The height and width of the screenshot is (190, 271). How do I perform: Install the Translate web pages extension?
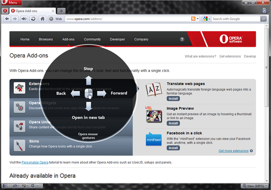click(173, 99)
